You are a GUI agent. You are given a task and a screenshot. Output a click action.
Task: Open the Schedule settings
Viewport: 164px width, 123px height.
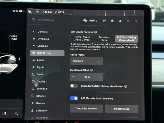[x=39, y=89]
